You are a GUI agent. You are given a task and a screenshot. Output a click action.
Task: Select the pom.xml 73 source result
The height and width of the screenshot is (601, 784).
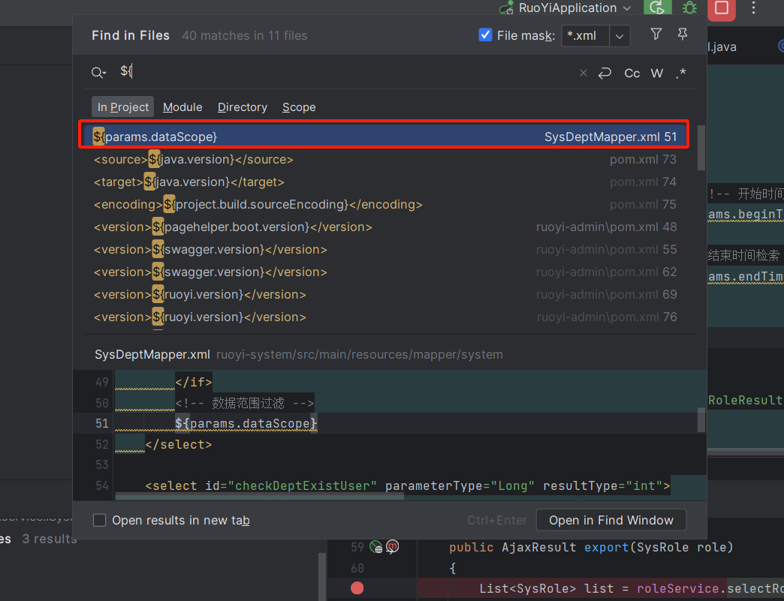(x=384, y=159)
